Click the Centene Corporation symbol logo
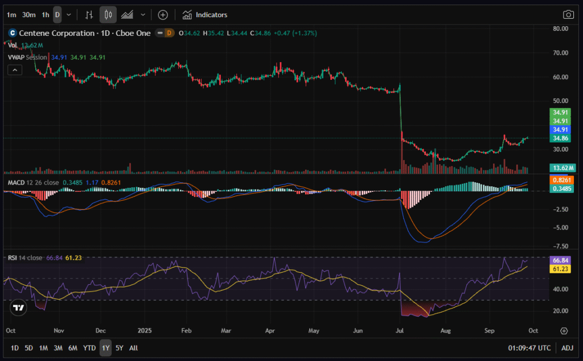583x361 pixels. pyautogui.click(x=11, y=33)
